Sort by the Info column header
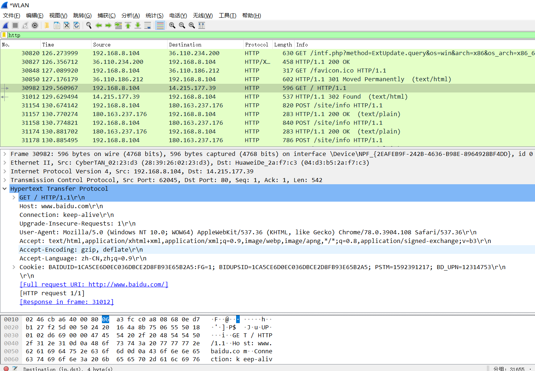535x371 pixels. (x=415, y=45)
